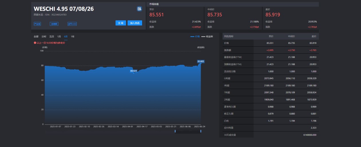Click the 修正久期 mid value 0.880
This screenshot has width=361, height=147.
292,113
